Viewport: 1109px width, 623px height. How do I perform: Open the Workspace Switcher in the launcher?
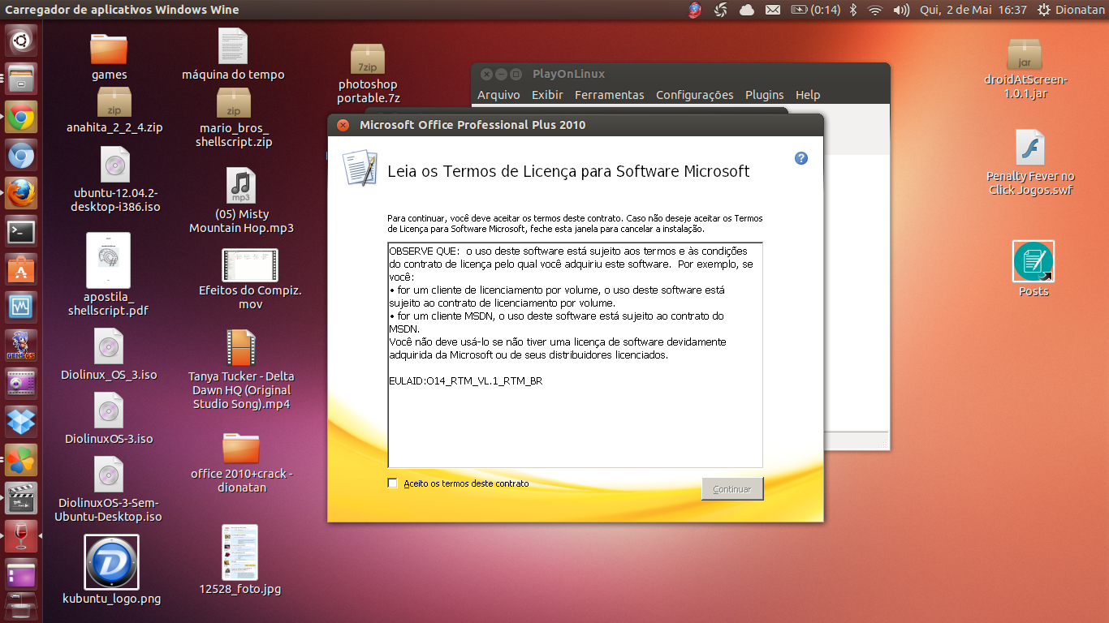tap(21, 574)
